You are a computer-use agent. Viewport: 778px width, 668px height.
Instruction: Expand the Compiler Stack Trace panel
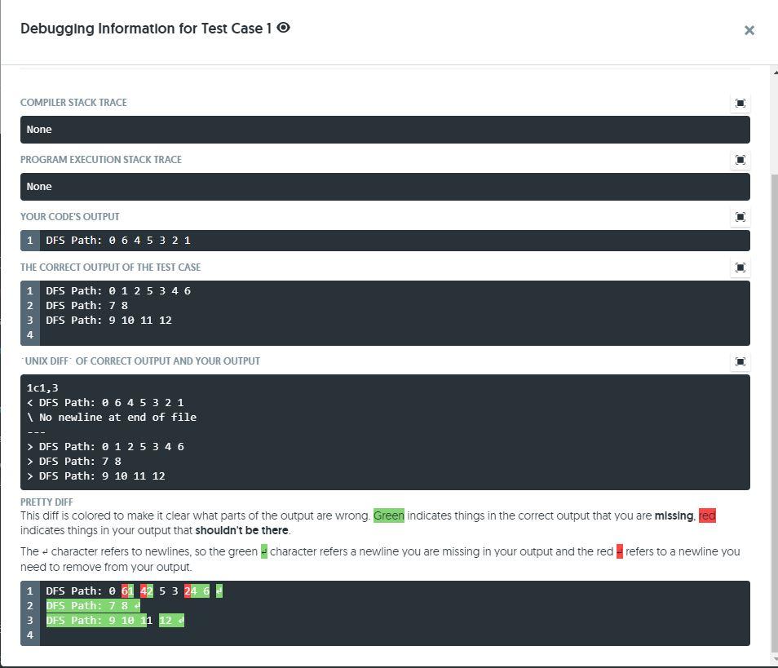click(740, 104)
